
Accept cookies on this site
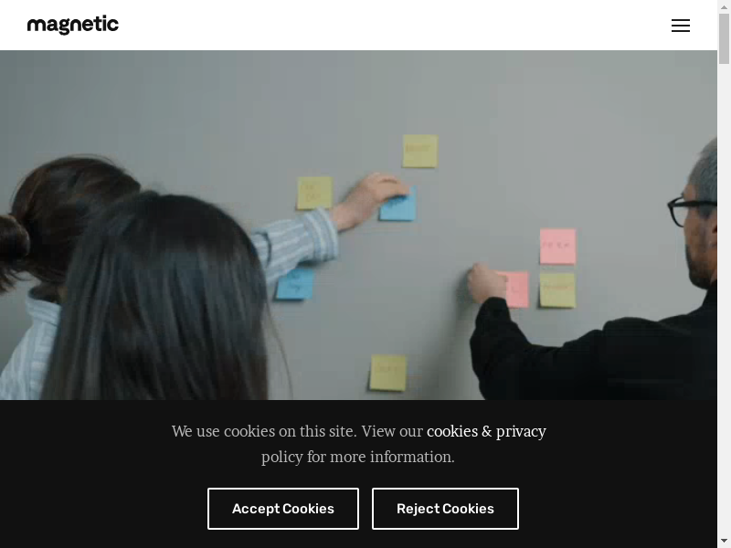(283, 509)
